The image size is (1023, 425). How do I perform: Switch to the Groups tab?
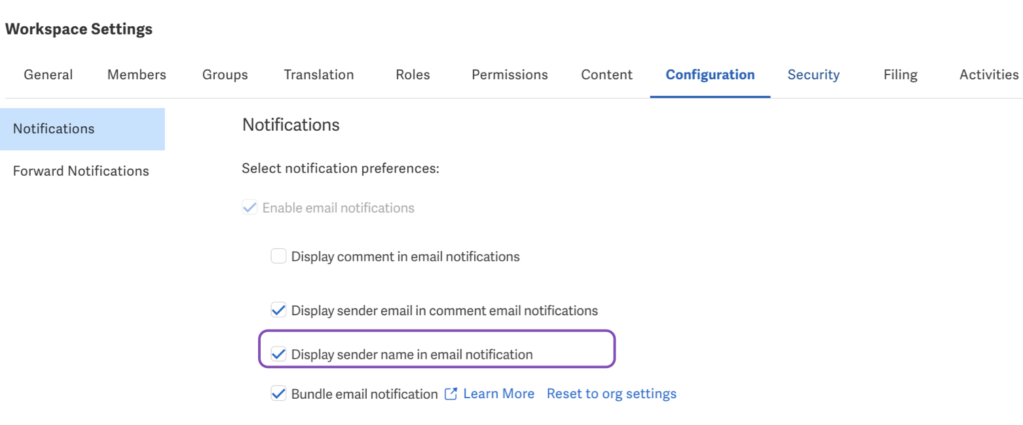click(225, 75)
